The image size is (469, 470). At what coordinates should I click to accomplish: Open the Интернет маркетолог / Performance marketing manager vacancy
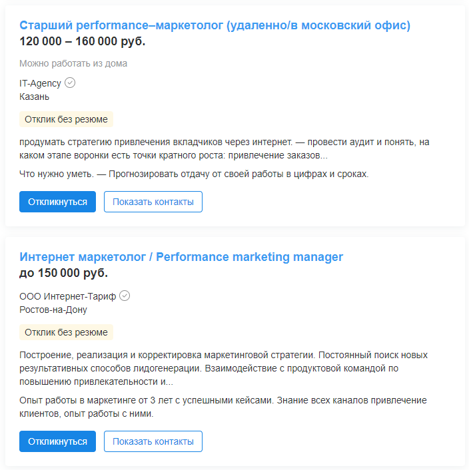[x=181, y=257]
